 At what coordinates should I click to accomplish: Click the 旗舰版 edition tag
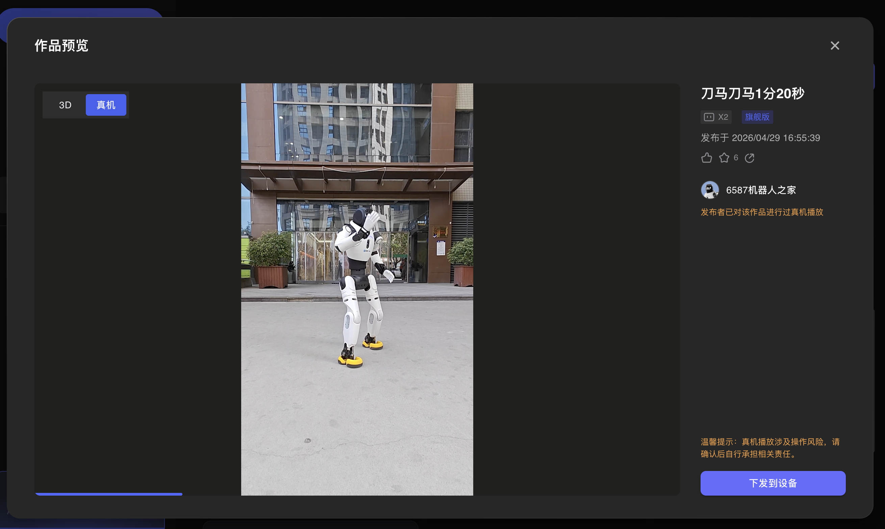[757, 117]
